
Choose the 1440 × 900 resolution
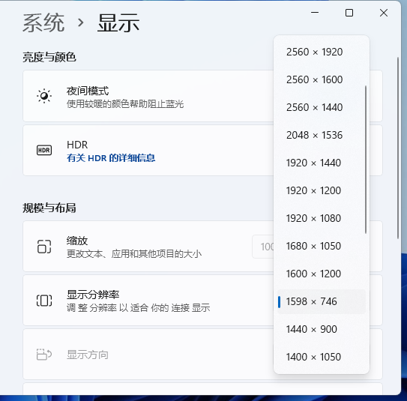coord(322,329)
